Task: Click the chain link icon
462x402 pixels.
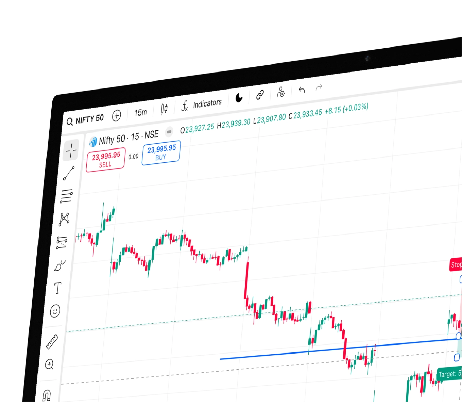Action: tap(260, 95)
